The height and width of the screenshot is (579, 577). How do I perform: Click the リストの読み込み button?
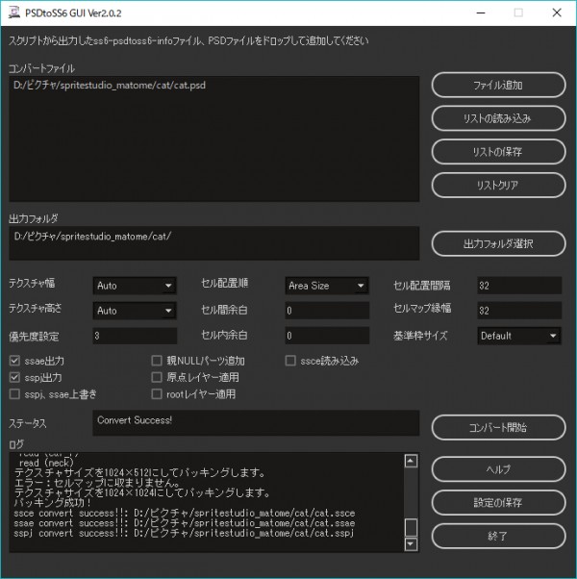[498, 118]
